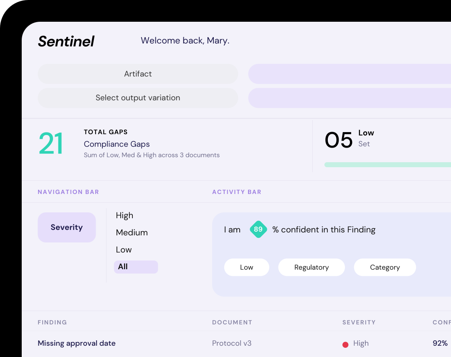Click the Total Gaps label
Image resolution: width=451 pixels, height=357 pixels.
106,132
